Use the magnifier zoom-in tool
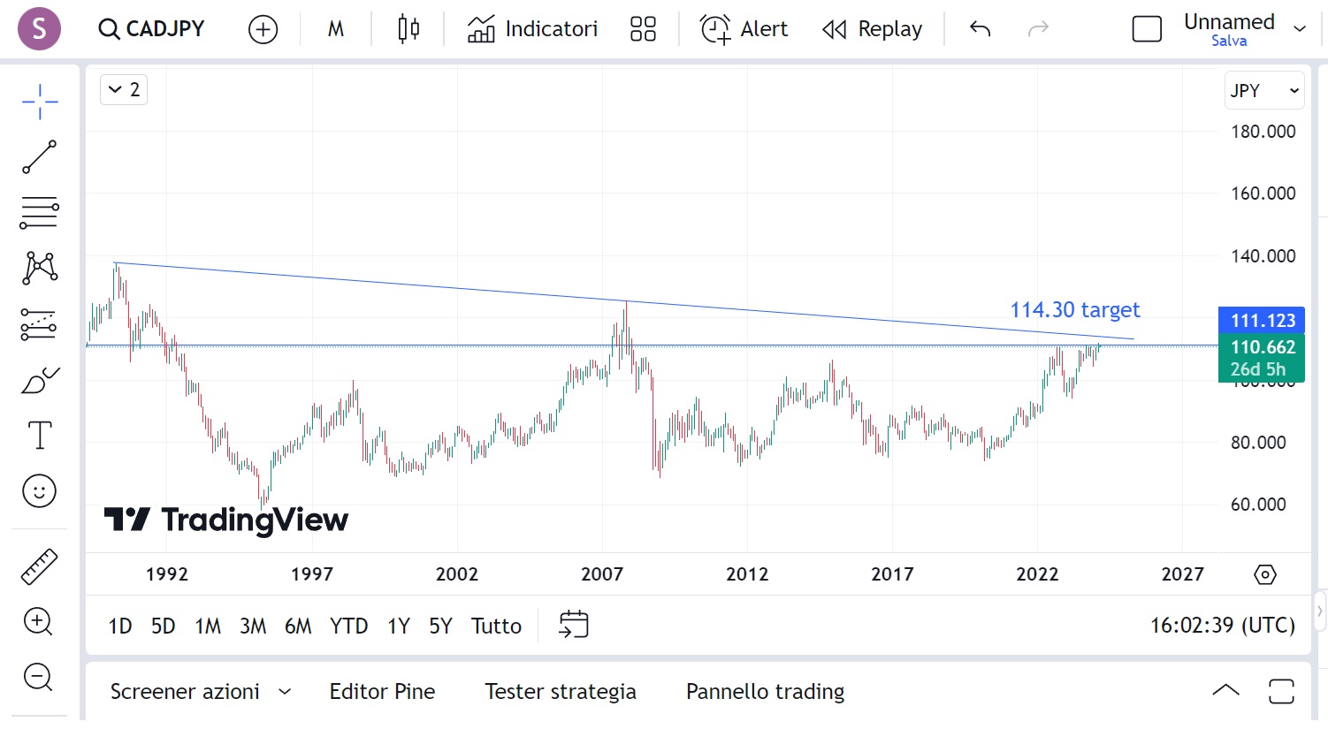The image size is (1328, 729). click(39, 622)
